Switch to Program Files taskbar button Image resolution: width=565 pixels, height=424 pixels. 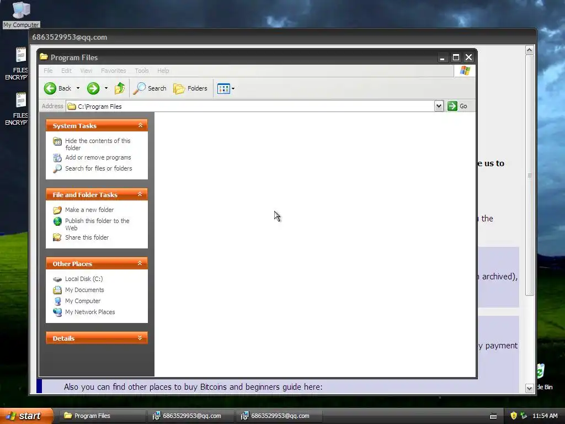coord(102,416)
